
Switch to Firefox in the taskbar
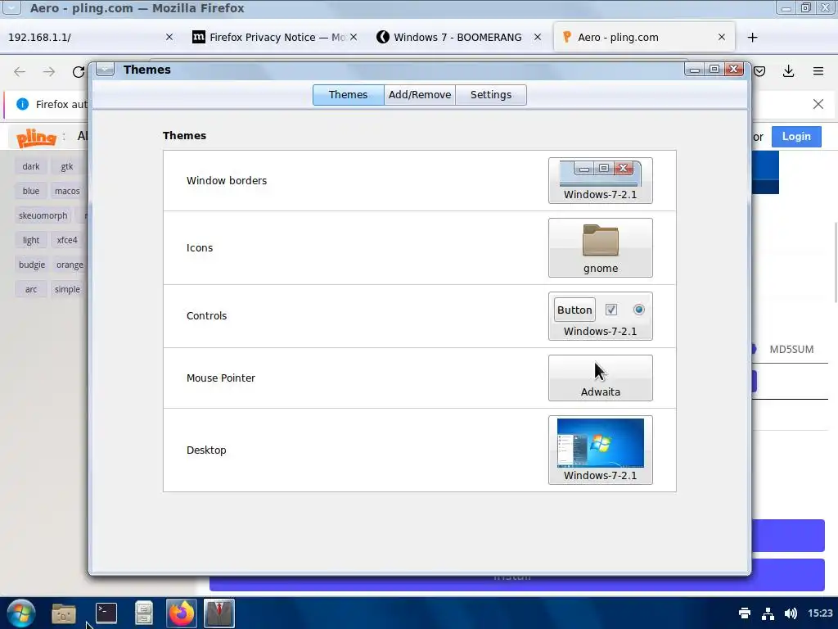(181, 613)
